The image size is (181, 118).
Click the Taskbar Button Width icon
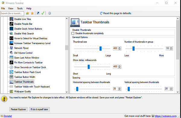point(11,77)
